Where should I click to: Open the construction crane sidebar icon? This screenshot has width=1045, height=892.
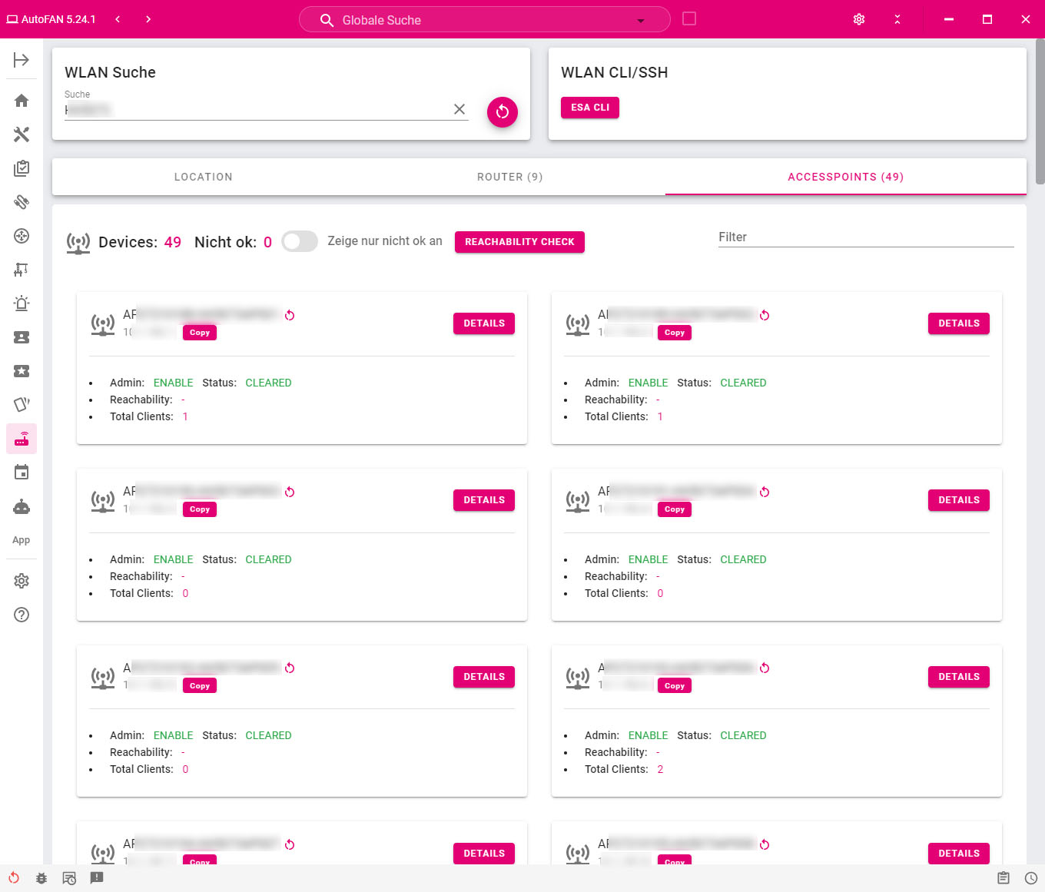pos(22,270)
